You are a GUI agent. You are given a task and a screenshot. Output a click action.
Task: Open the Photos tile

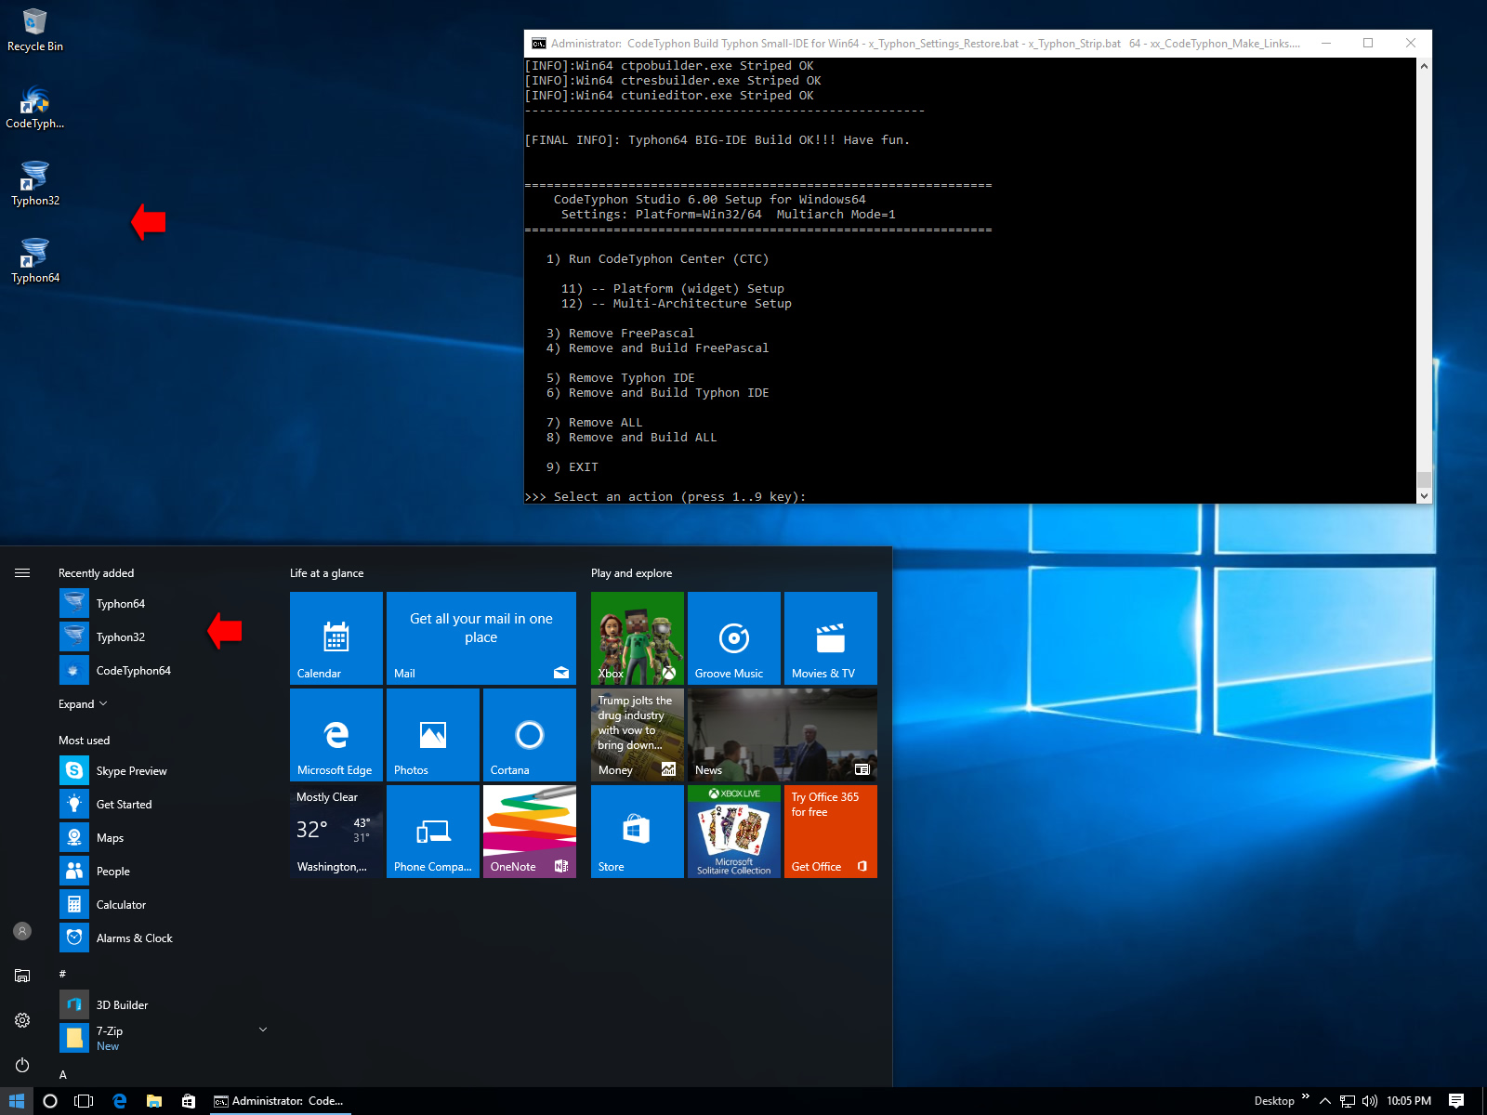pyautogui.click(x=433, y=735)
